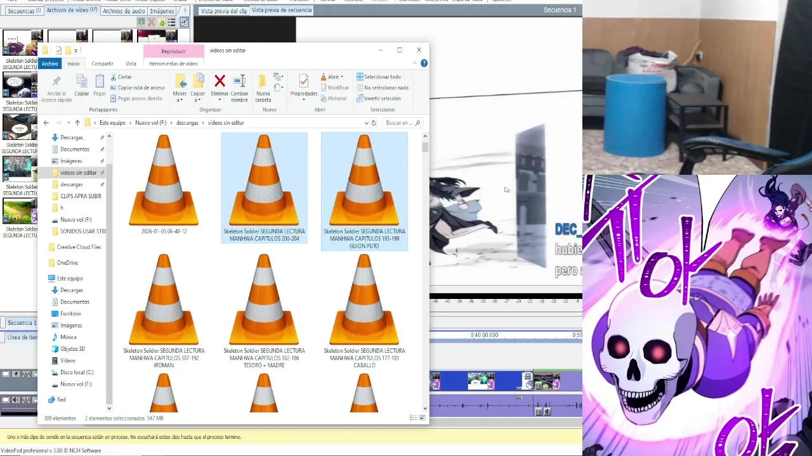The image size is (812, 456).
Task: Select CAPITULOS 177-181 CABALLO video file
Action: (364, 311)
